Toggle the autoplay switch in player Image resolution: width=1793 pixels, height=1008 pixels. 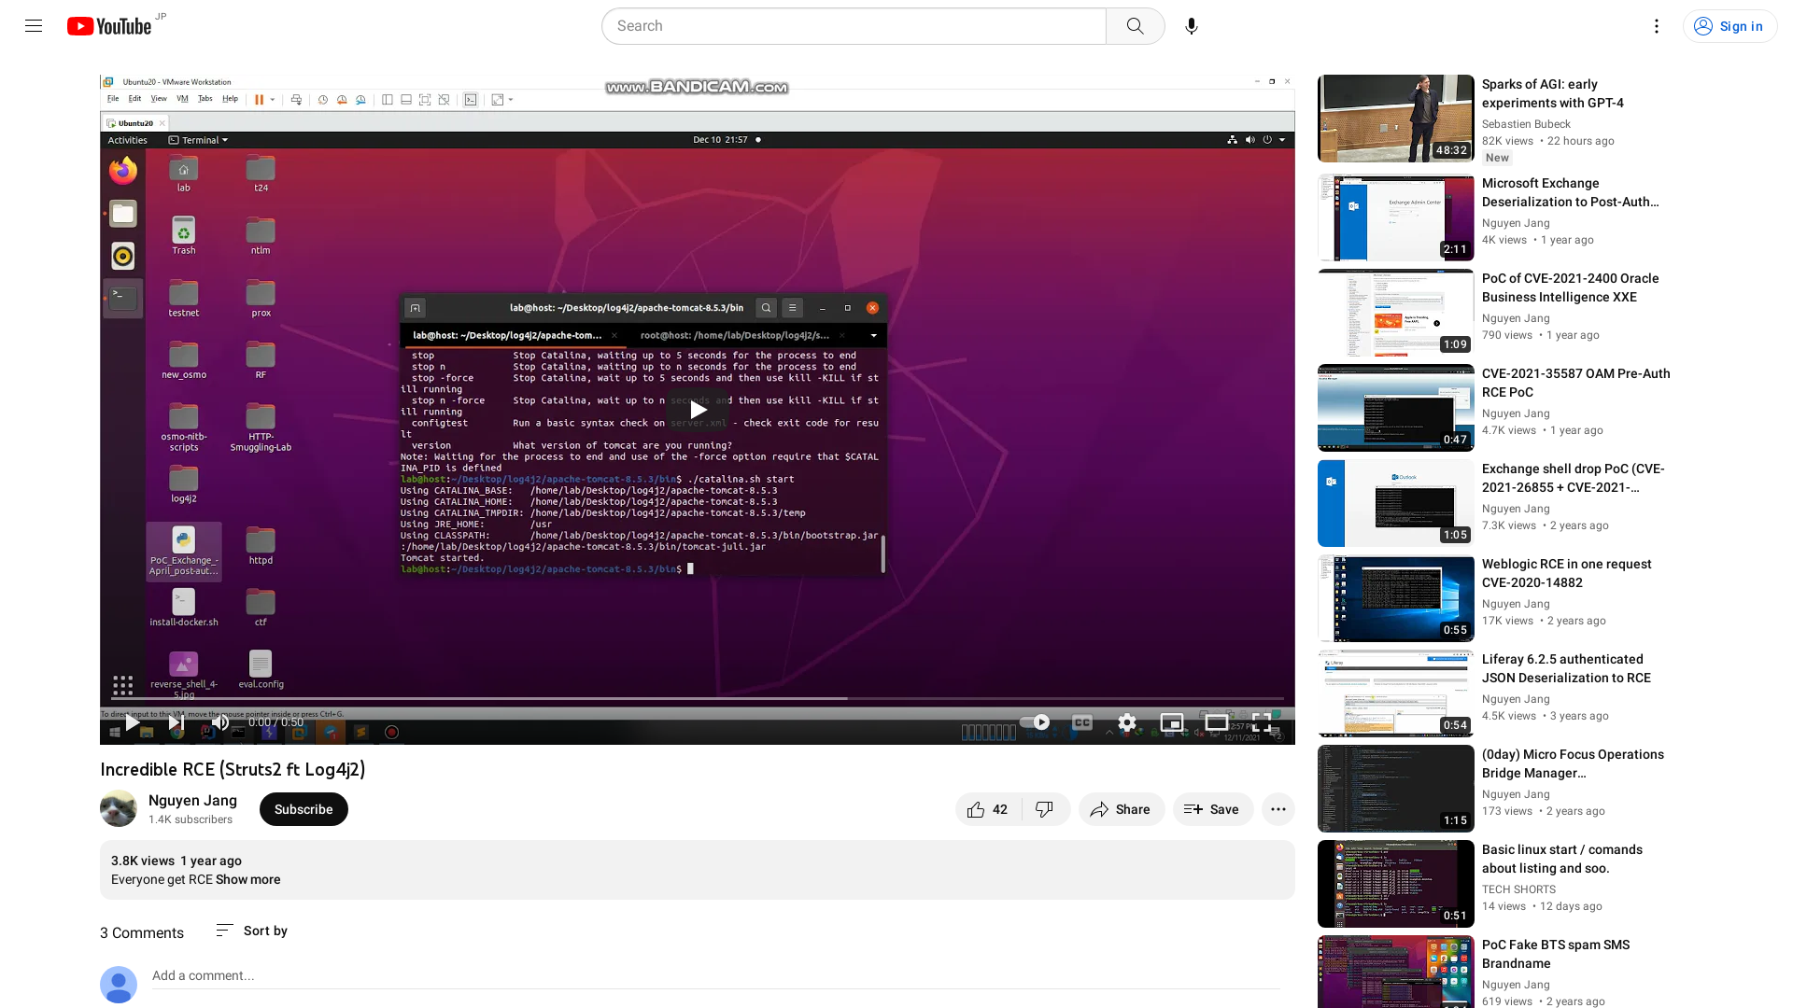(x=1035, y=722)
